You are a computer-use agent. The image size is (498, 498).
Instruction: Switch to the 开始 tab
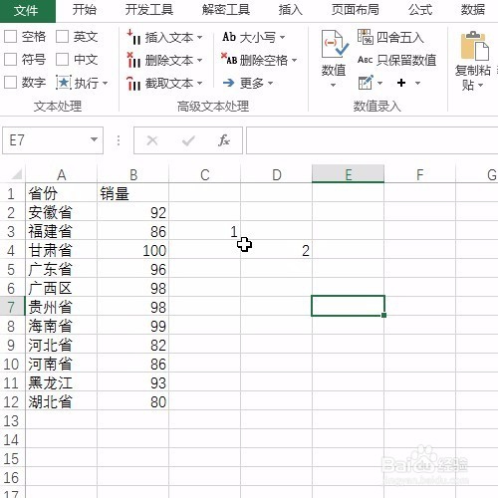click(85, 10)
